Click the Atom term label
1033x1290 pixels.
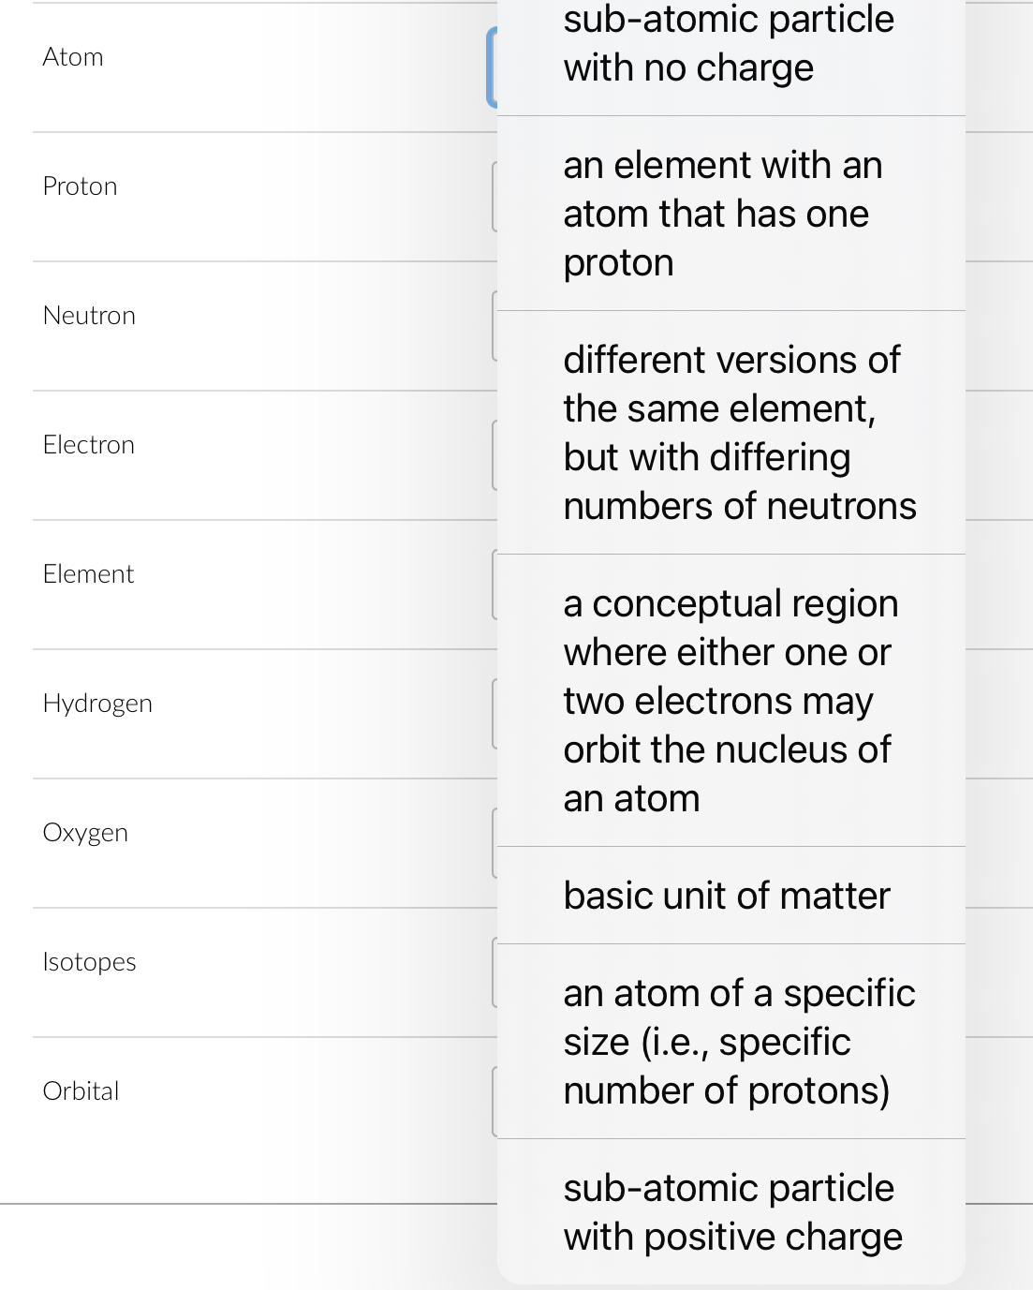[73, 56]
